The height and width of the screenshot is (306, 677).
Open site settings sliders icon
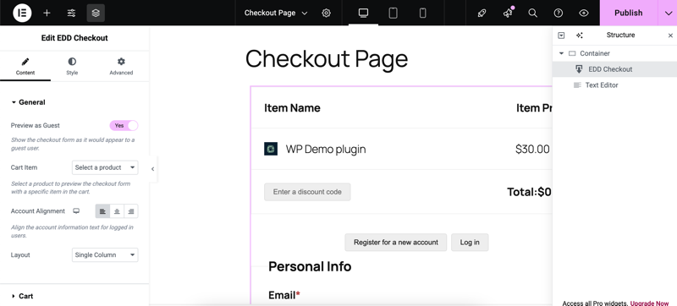point(71,13)
